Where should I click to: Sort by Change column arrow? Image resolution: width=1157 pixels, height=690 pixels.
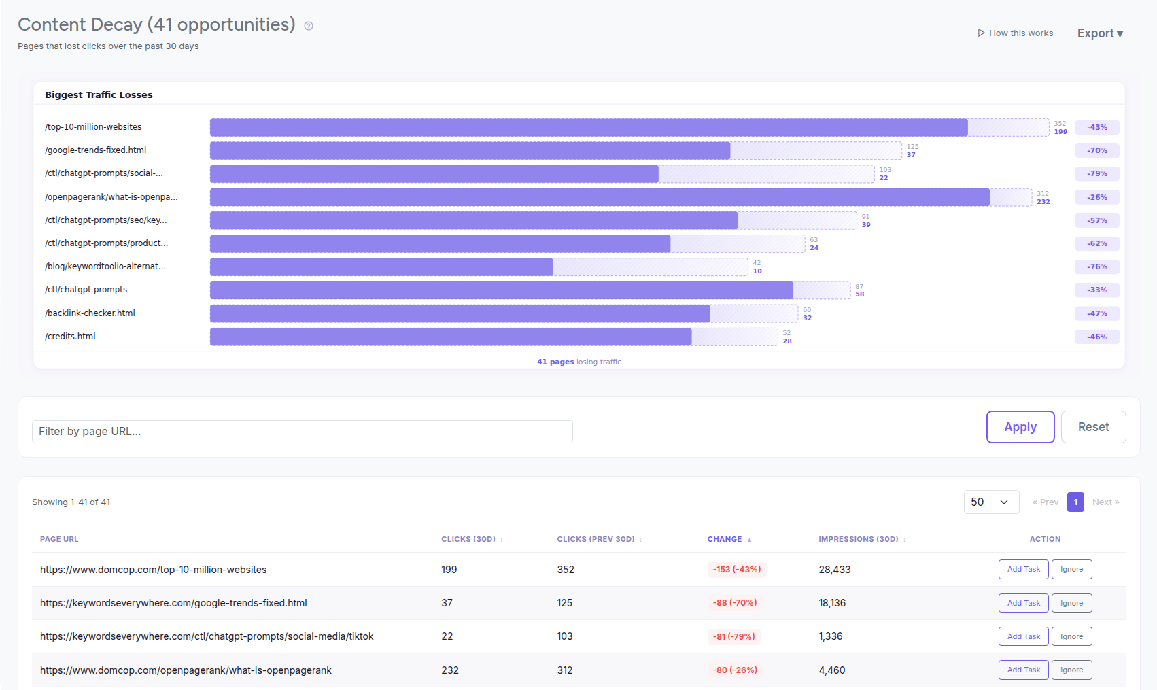749,540
